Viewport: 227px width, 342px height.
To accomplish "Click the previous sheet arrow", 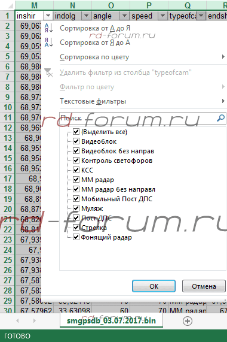I will [17, 320].
